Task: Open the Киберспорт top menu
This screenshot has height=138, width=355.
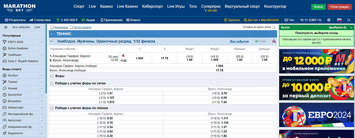Action: (x=153, y=6)
